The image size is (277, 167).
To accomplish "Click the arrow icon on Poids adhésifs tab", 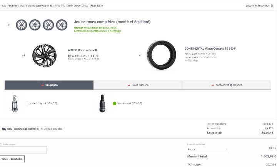I will tap(129, 85).
